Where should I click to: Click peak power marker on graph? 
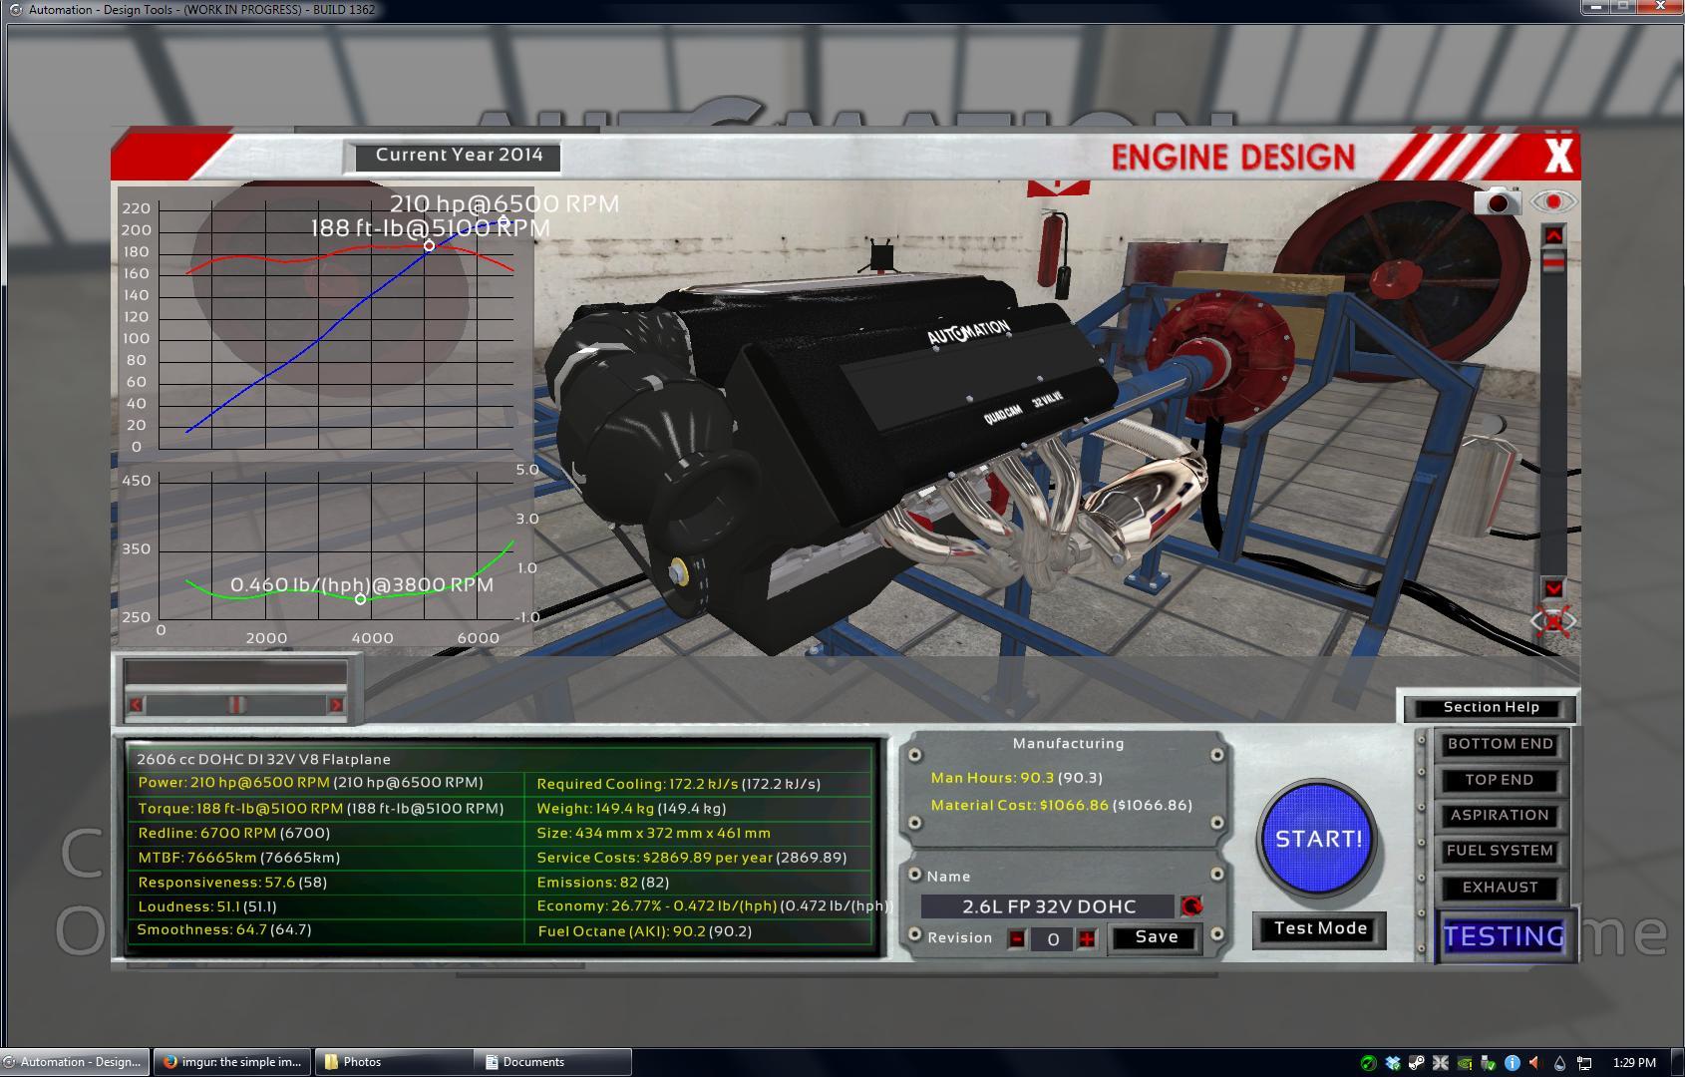(x=504, y=220)
